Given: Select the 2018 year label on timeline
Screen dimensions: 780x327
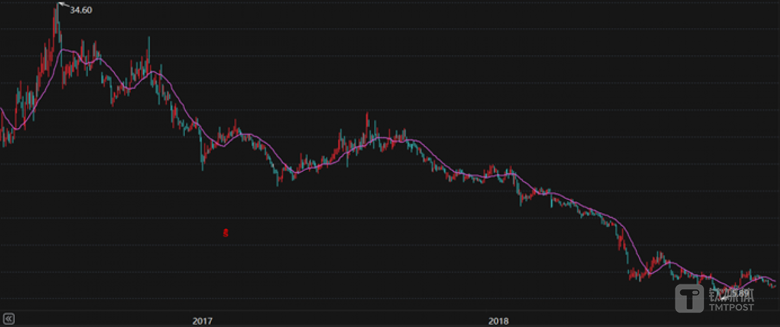Looking at the screenshot, I should click(498, 321).
